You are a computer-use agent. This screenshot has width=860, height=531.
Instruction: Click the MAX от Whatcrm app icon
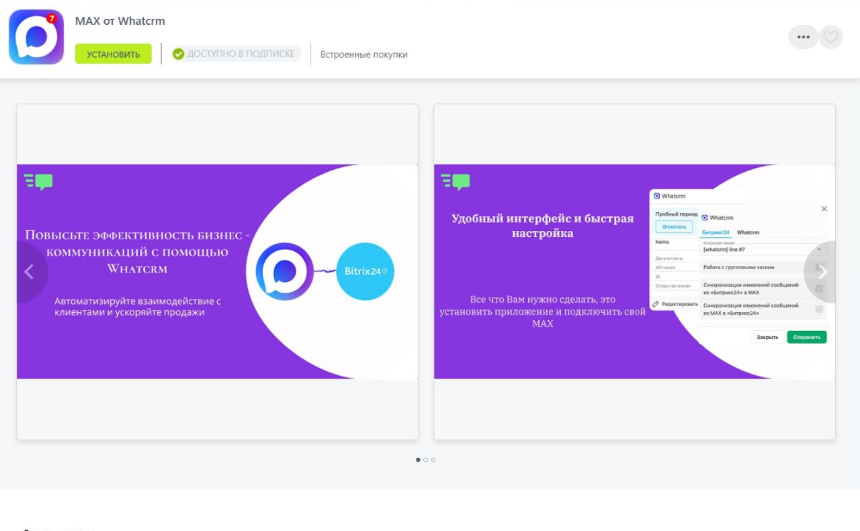(36, 37)
